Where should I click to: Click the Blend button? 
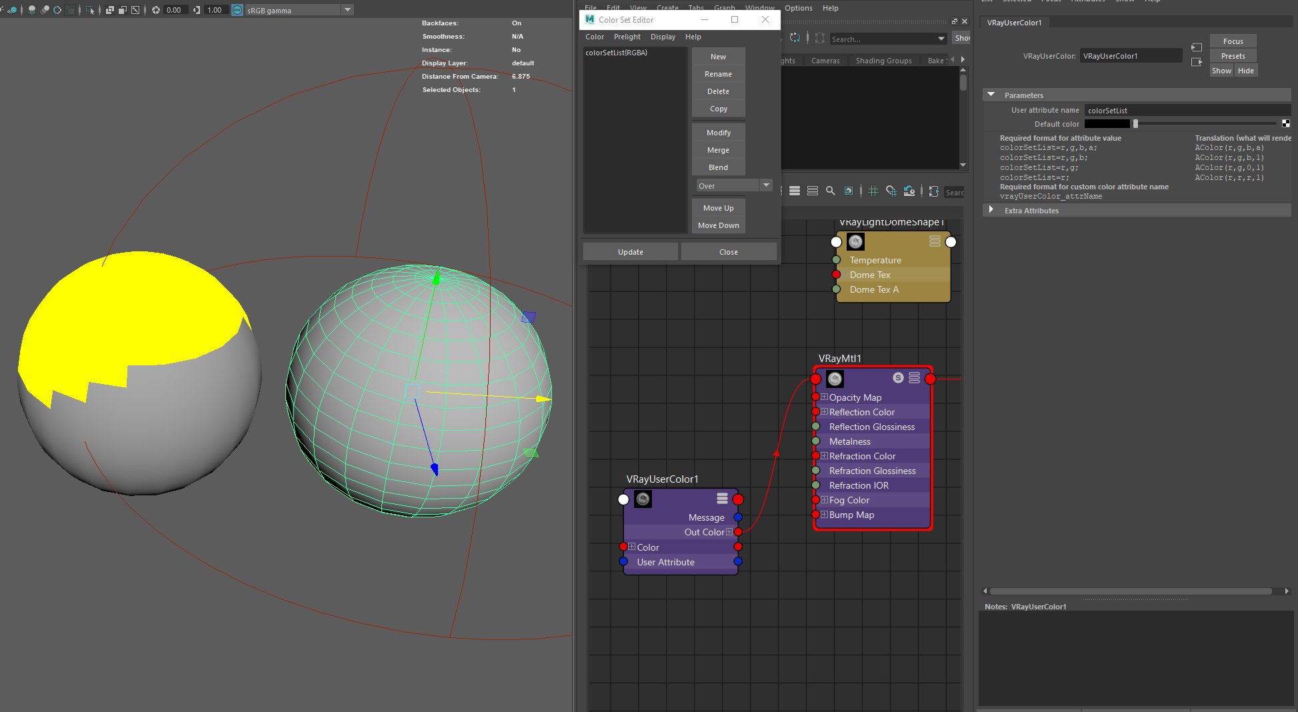(718, 167)
